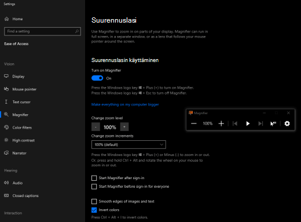Enable Start Magnifier after sign-in
The height and width of the screenshot is (222, 301).
tap(94, 178)
